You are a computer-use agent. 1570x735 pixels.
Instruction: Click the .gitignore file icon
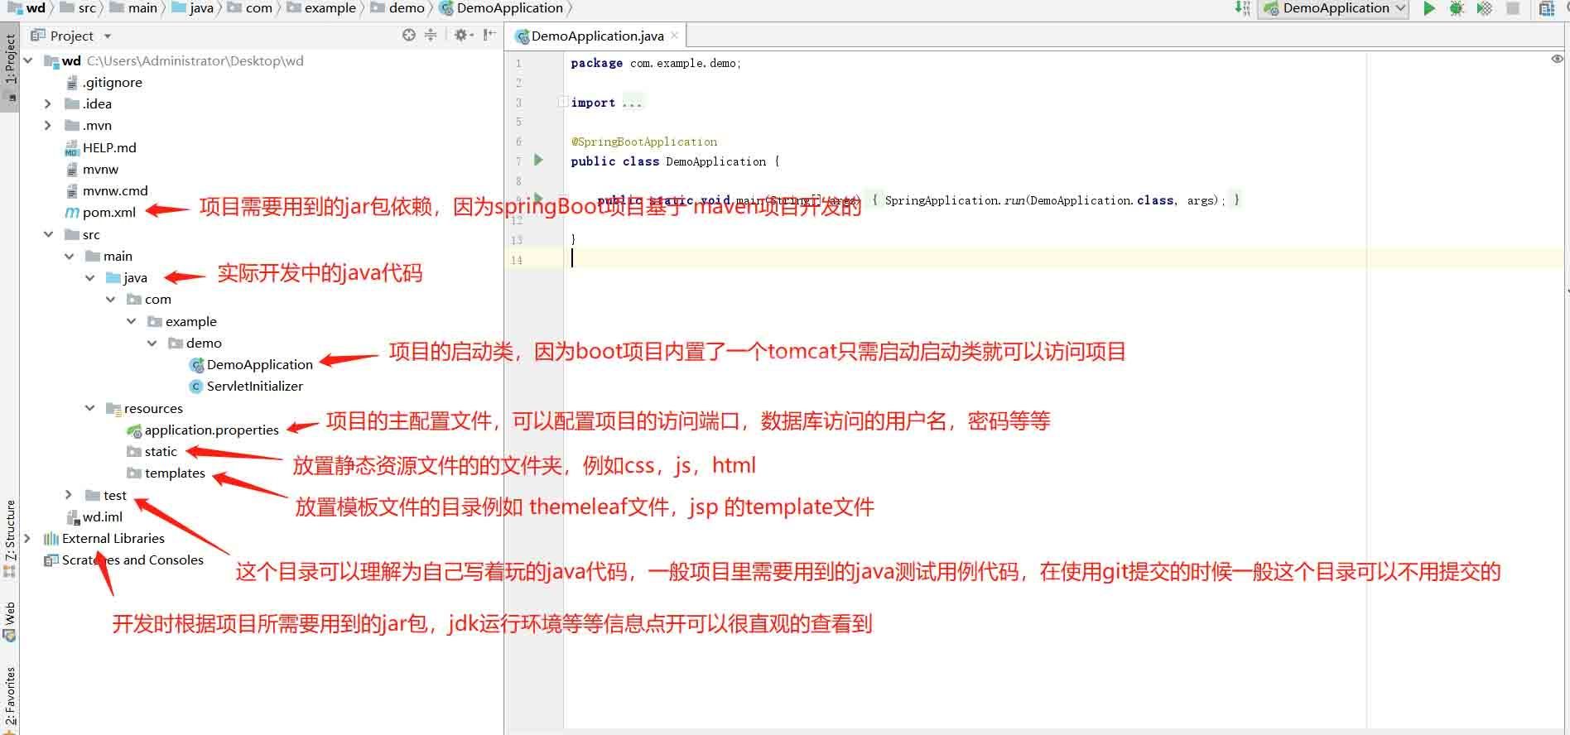coord(72,83)
